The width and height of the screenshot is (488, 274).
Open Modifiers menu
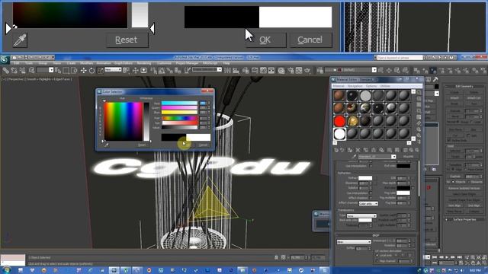86,63
